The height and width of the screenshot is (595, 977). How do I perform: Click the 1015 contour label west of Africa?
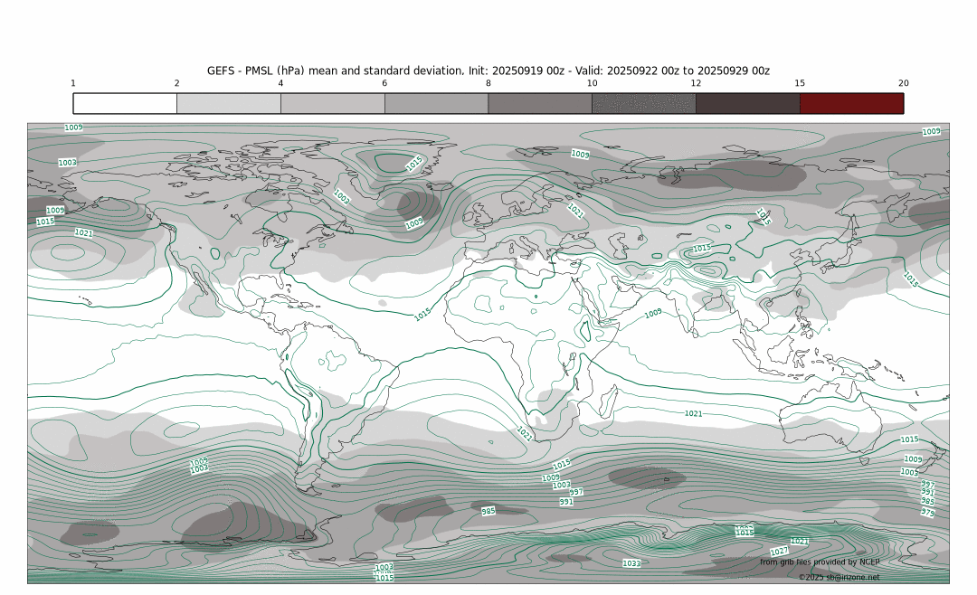pos(422,315)
